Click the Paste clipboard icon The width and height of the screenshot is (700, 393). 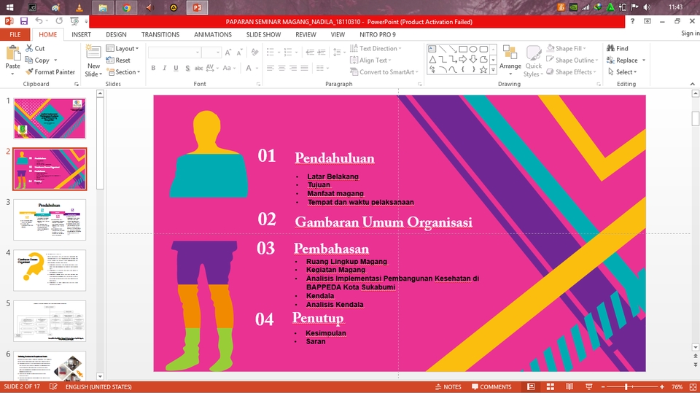click(x=13, y=55)
